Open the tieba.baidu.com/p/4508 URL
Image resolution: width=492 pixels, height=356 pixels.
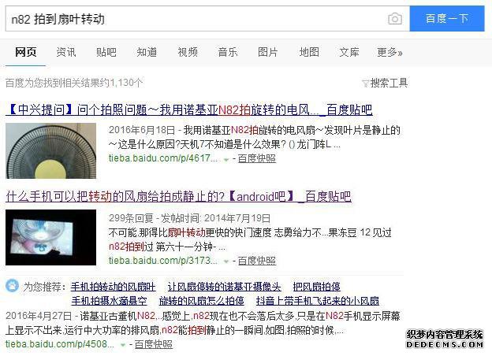pos(60,344)
